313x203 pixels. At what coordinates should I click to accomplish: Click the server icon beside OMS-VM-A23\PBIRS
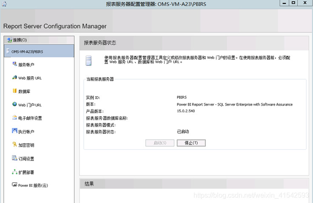tap(8, 51)
